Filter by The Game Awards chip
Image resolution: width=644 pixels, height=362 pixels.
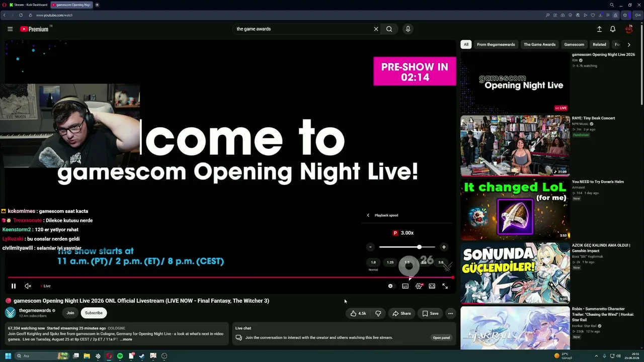[x=540, y=44]
